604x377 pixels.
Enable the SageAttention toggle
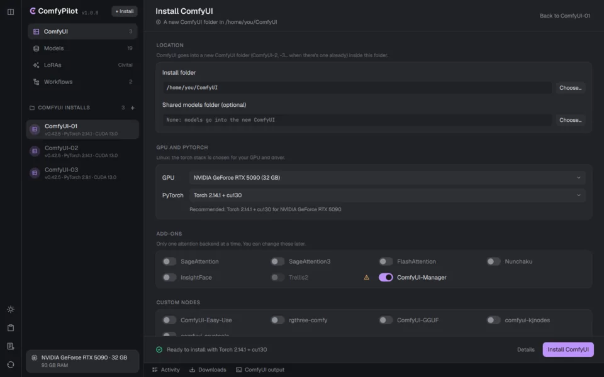point(169,261)
